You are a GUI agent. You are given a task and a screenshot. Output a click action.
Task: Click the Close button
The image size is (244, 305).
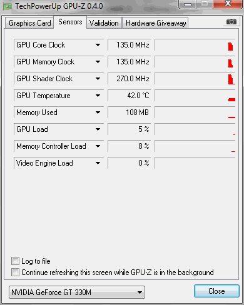(x=216, y=291)
